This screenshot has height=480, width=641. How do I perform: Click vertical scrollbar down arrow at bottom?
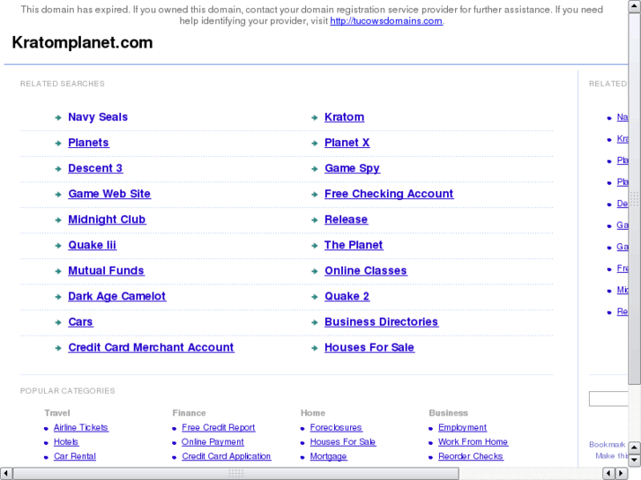coord(635,460)
